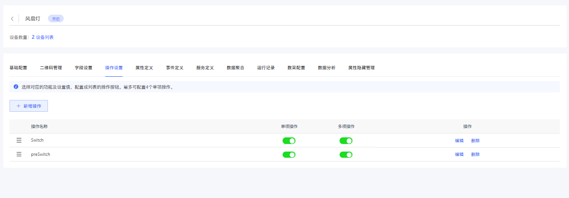Switch to the 数据聚合 tab

click(x=235, y=68)
